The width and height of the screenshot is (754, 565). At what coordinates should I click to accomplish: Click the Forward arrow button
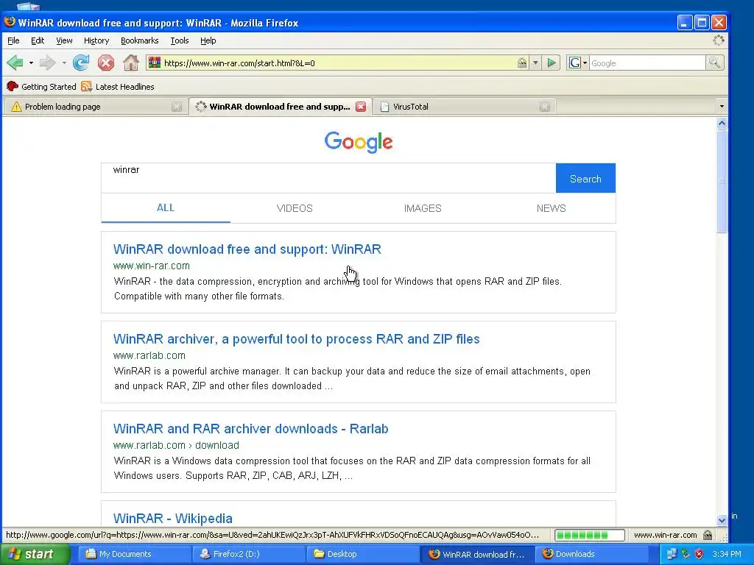coord(47,63)
